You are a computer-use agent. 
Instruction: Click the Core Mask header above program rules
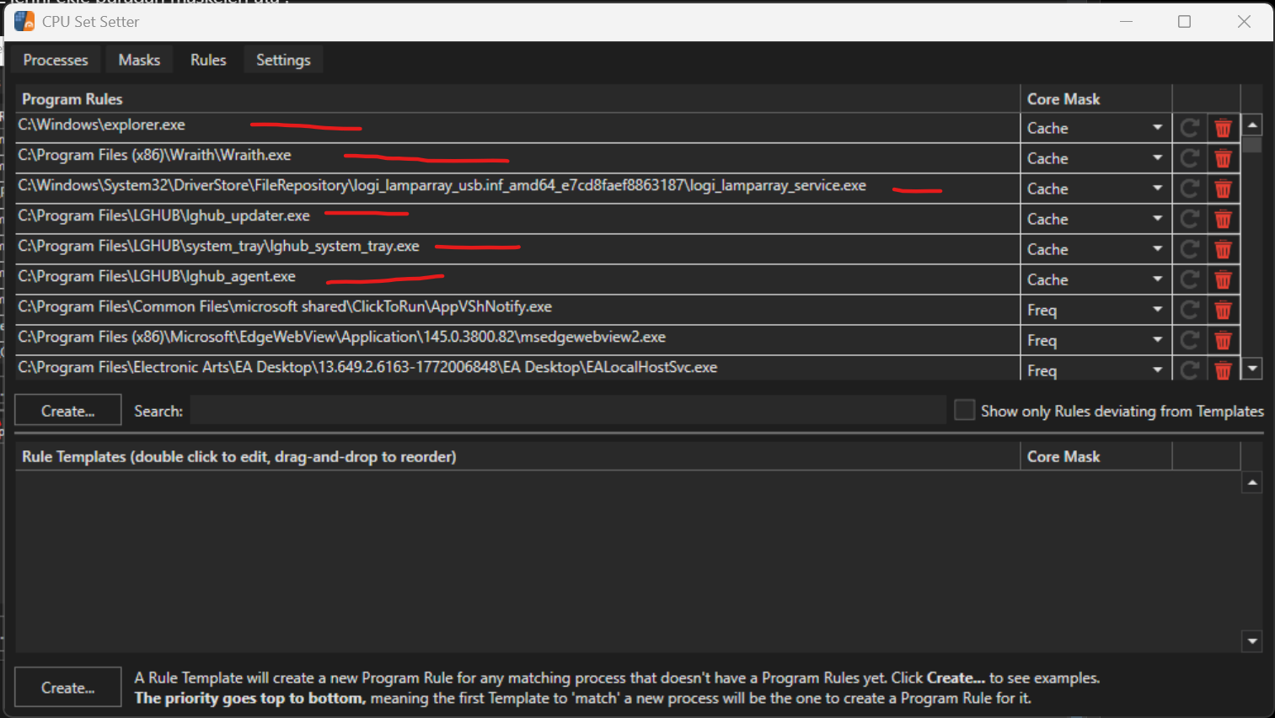(x=1096, y=98)
